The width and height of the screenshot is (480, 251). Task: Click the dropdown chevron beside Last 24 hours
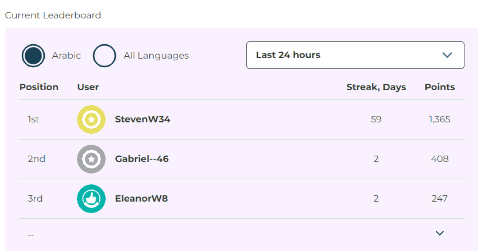(447, 55)
